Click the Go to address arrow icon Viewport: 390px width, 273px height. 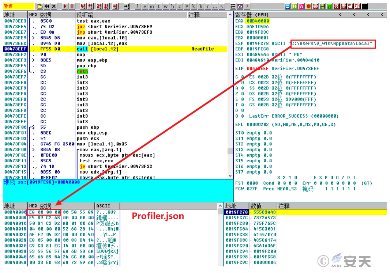126,6
